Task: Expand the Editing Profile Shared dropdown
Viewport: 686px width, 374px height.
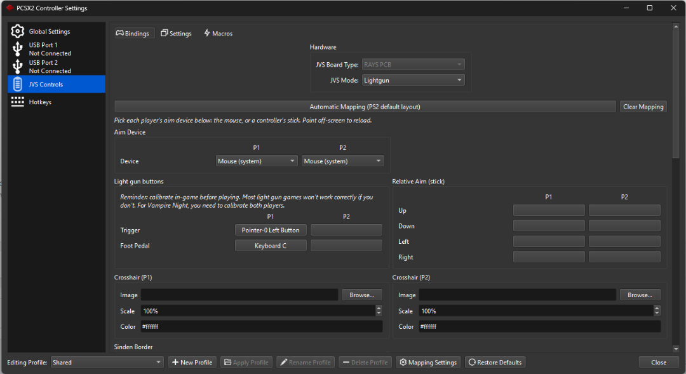Action: point(107,362)
